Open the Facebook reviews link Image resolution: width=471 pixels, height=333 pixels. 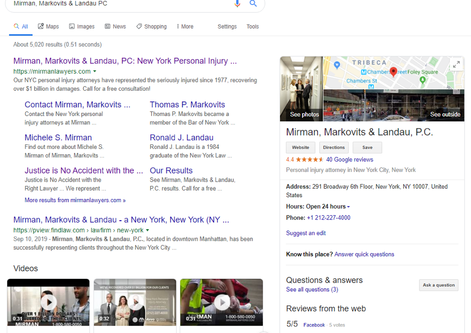click(x=314, y=325)
